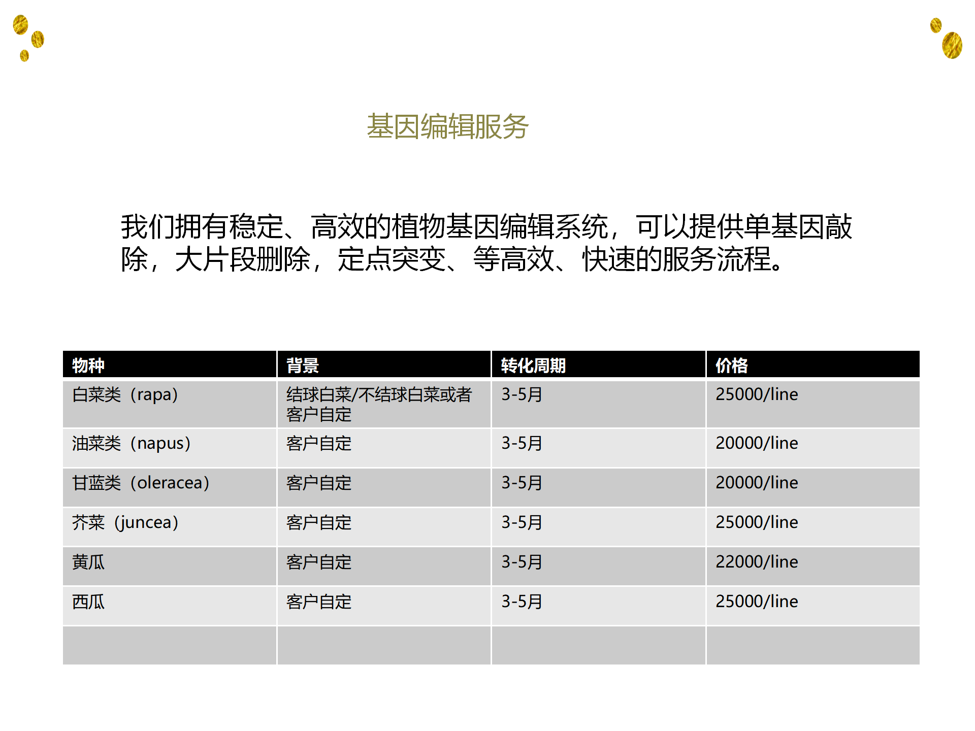Image resolution: width=975 pixels, height=731 pixels.
Task: Click the 20000/line price for napus
Action: point(813,448)
